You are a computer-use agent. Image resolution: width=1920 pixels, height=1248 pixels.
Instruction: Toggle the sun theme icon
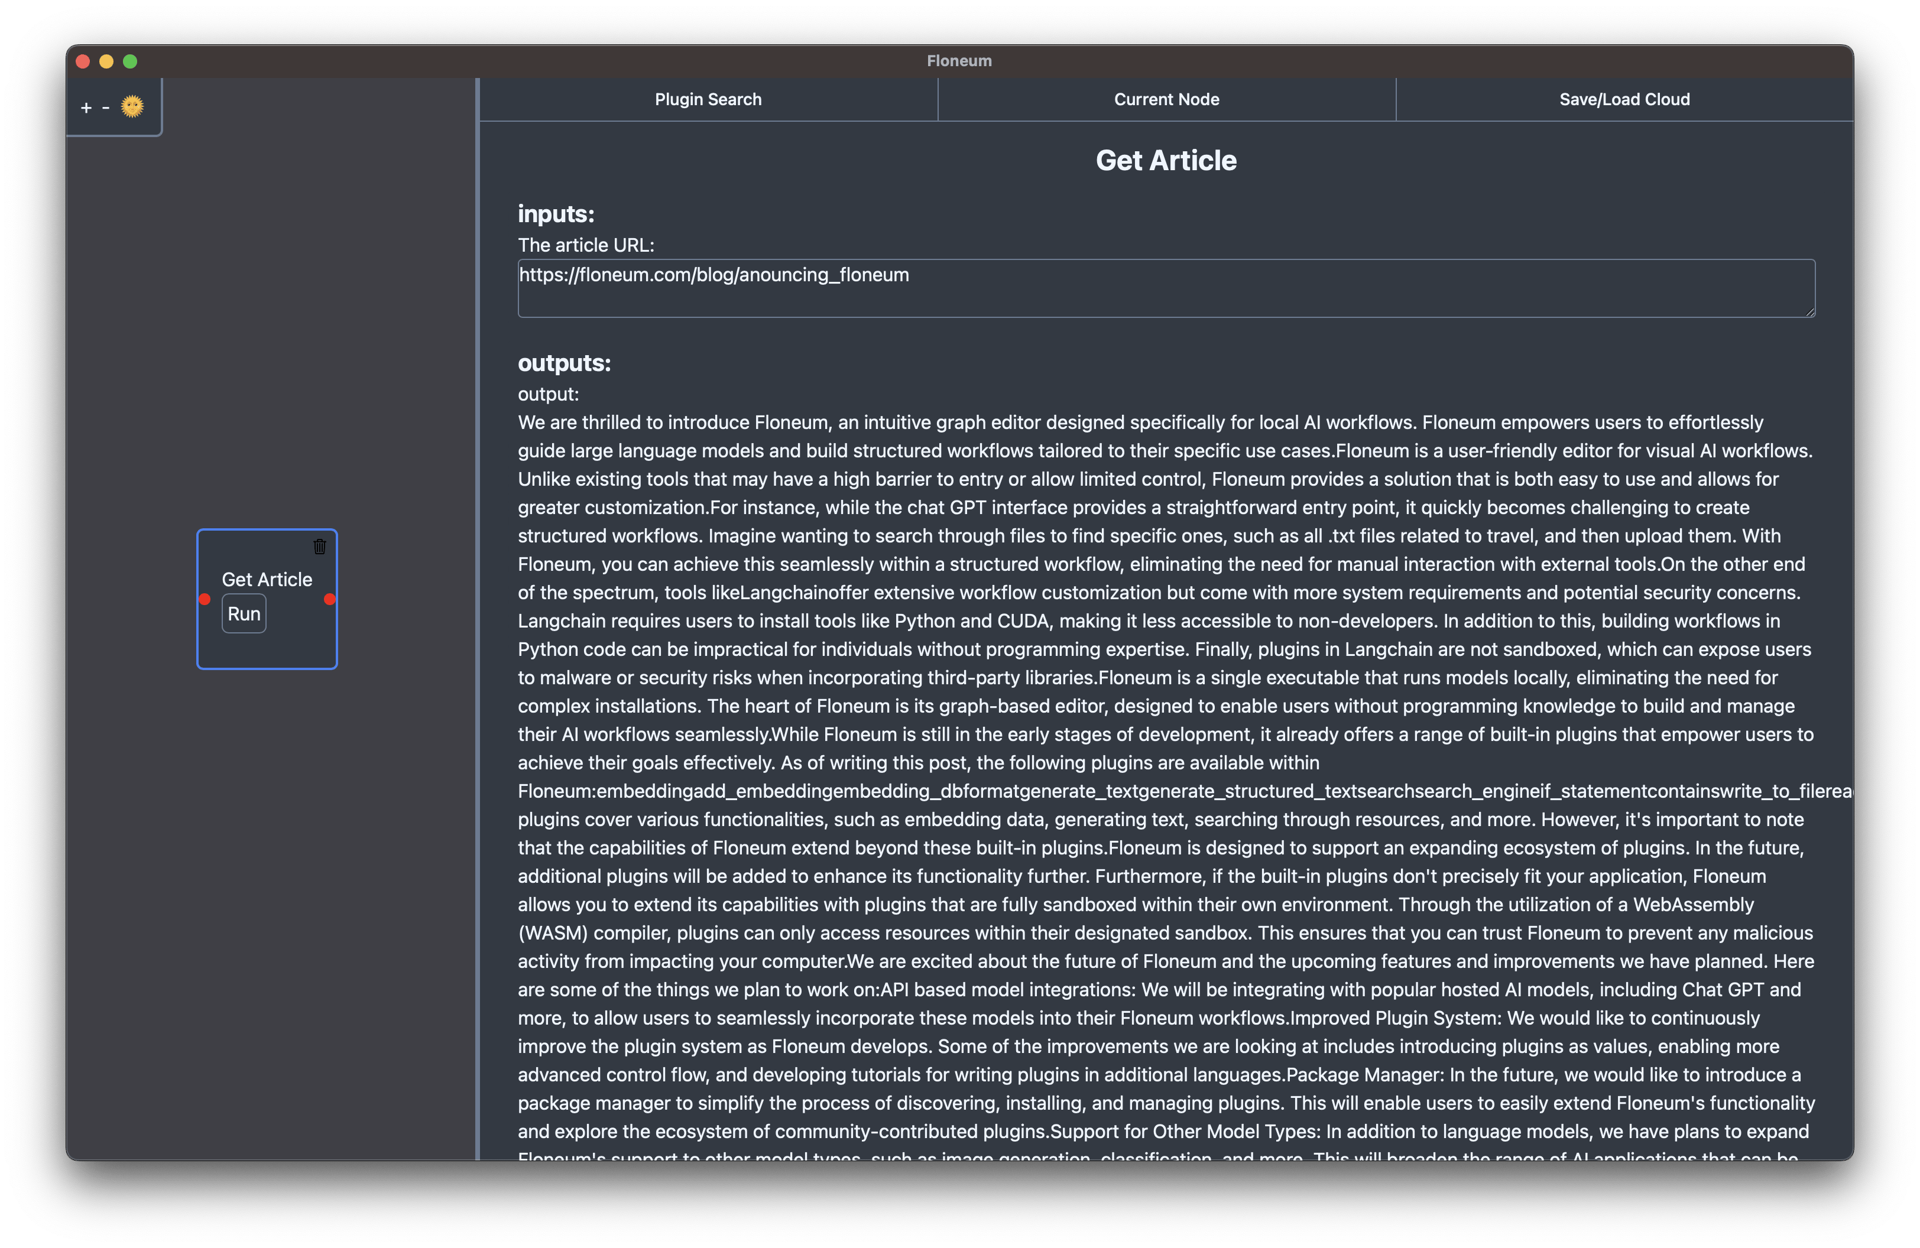[x=132, y=106]
